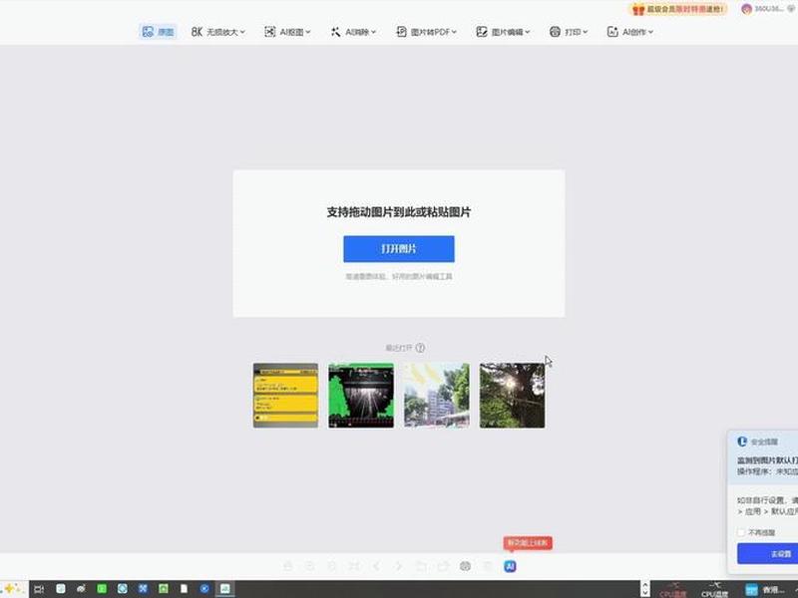The height and width of the screenshot is (598, 798).
Task: Expand the AI消除 menu
Action: 354,32
